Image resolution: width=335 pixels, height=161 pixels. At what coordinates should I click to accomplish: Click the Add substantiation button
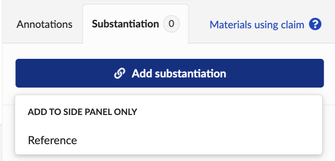170,73
